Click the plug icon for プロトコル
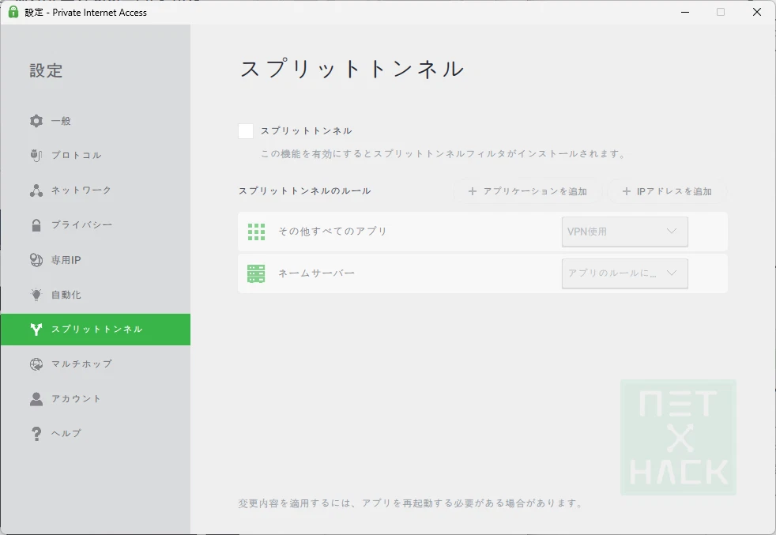This screenshot has height=535, width=776. 36,155
